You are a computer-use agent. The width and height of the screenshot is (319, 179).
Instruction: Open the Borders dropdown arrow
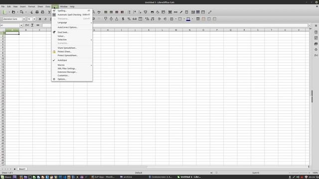click(176, 19)
